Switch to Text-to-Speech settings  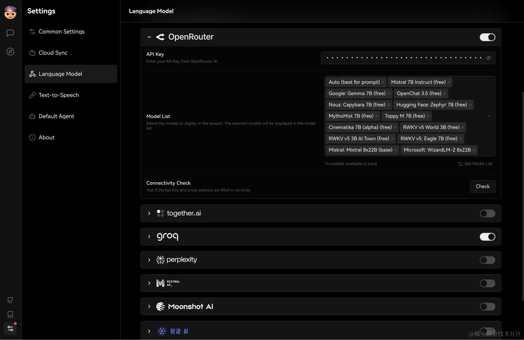tap(59, 95)
